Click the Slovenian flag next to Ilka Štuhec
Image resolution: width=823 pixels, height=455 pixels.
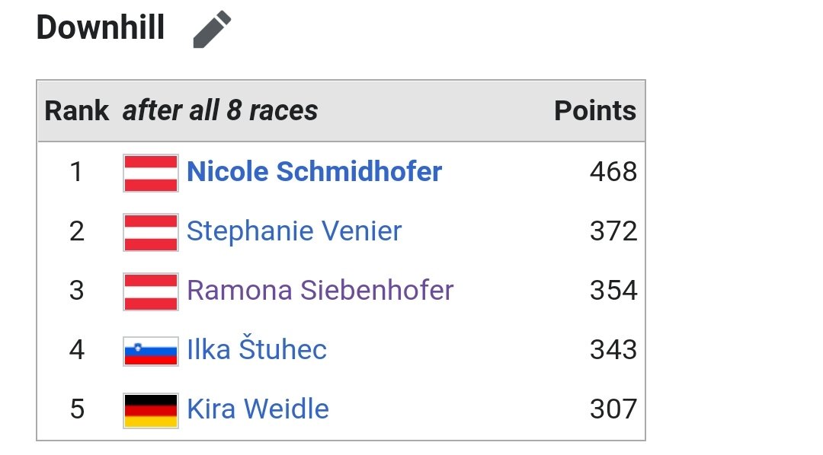pos(151,351)
